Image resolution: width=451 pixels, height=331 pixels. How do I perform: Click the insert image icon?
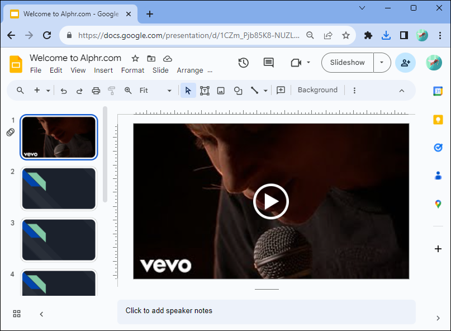coord(221,91)
